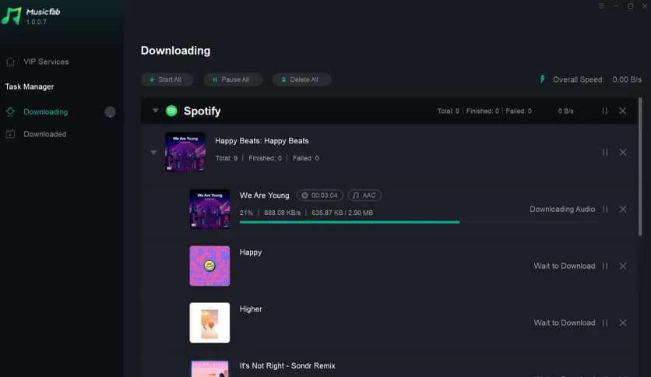
Task: Click the Spotify logo icon
Action: coord(171,111)
